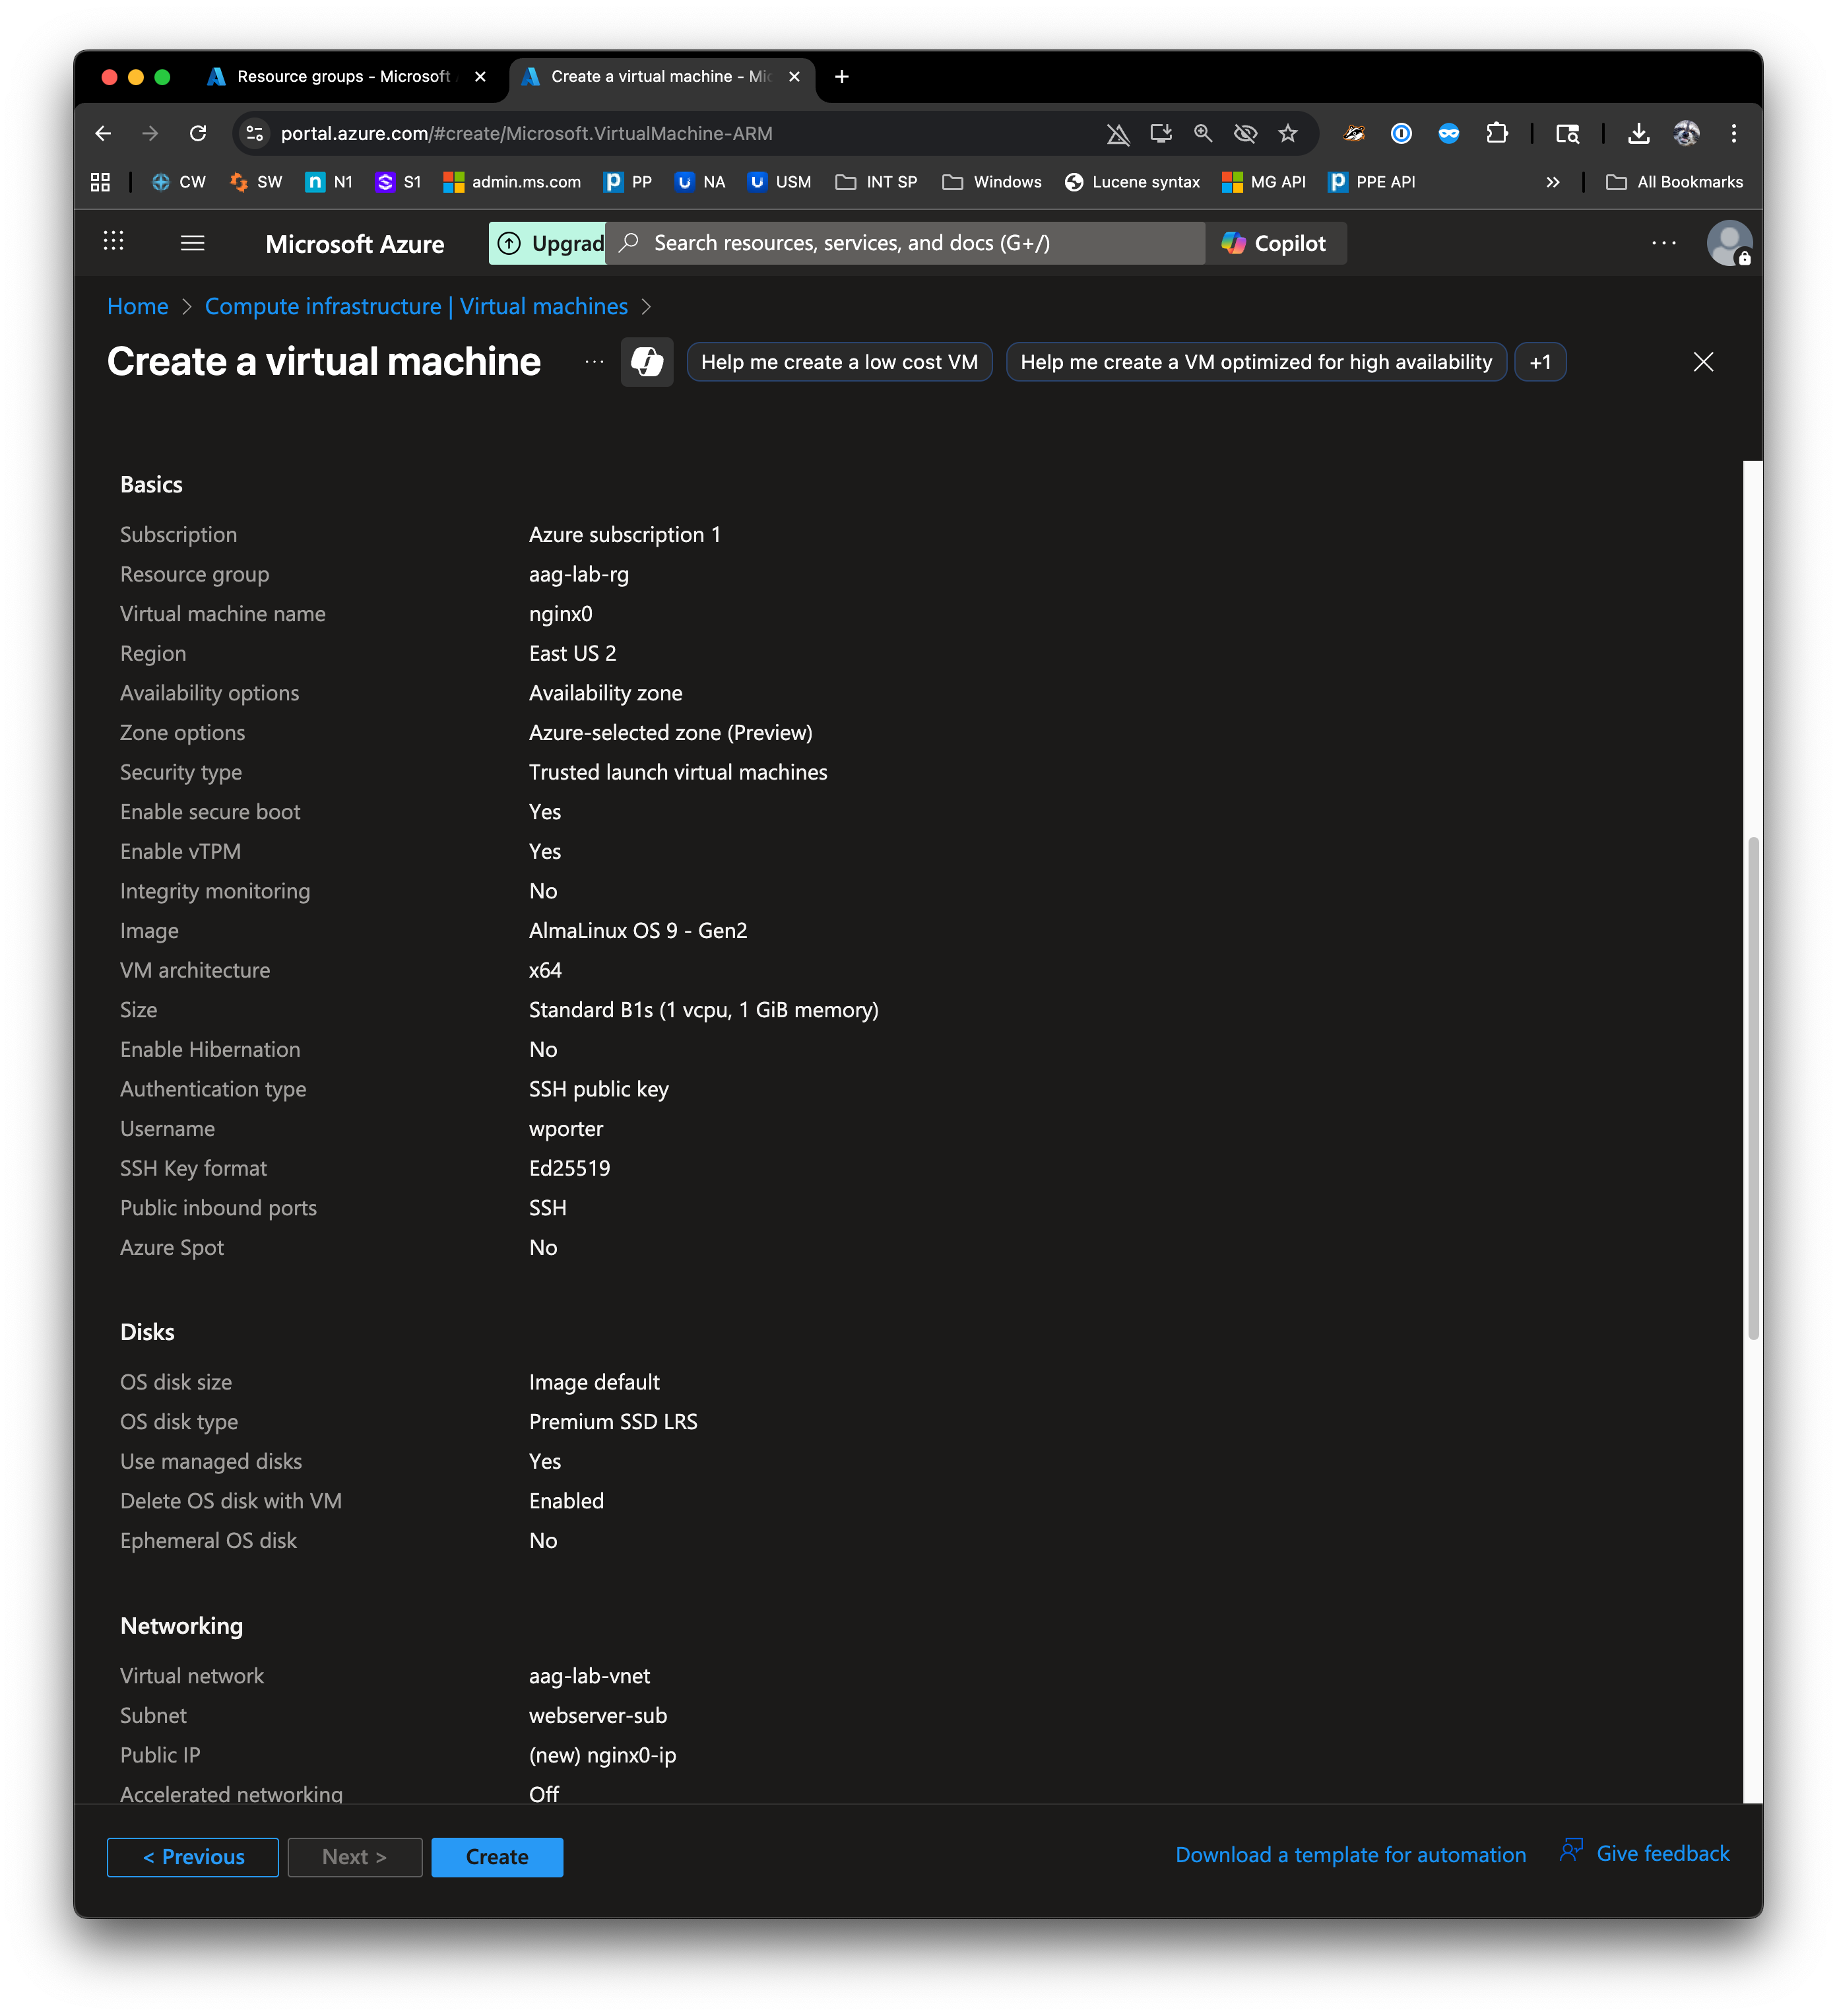Click the Give feedback icon
Screen dimensions: 1837x2016
click(1571, 1851)
